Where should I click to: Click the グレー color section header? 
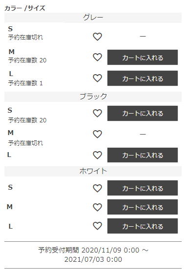(x=93, y=18)
